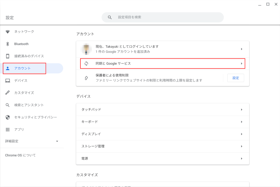Select 検索とアシスタント in the sidebar
Screen dimensions: 280x187
point(29,105)
